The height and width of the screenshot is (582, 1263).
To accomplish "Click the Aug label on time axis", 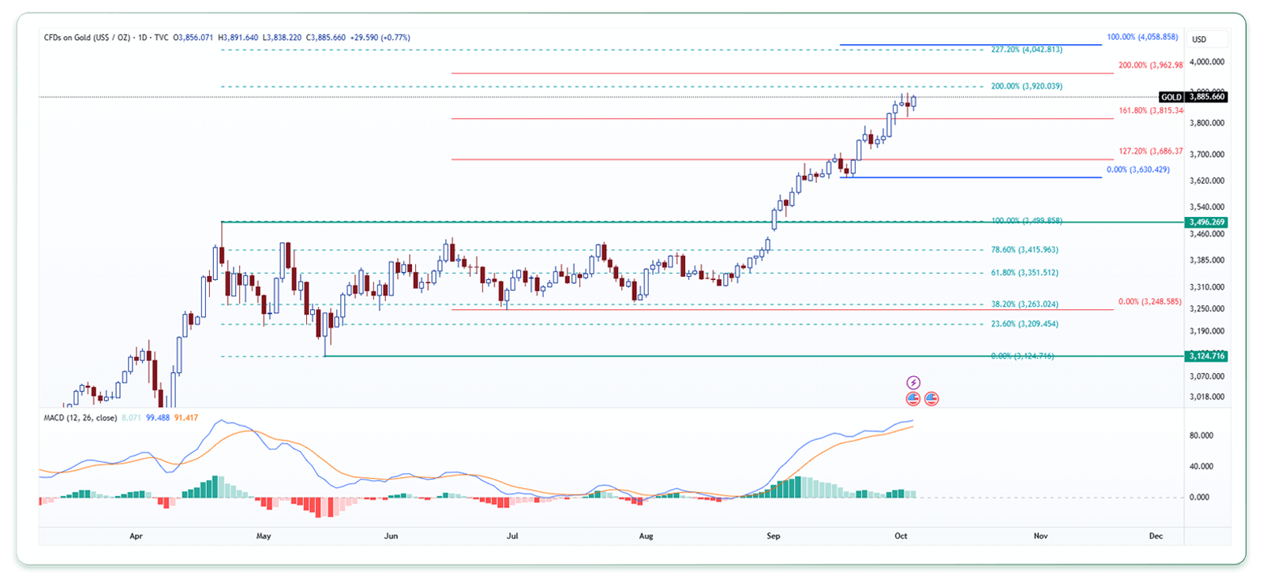I will coord(646,536).
